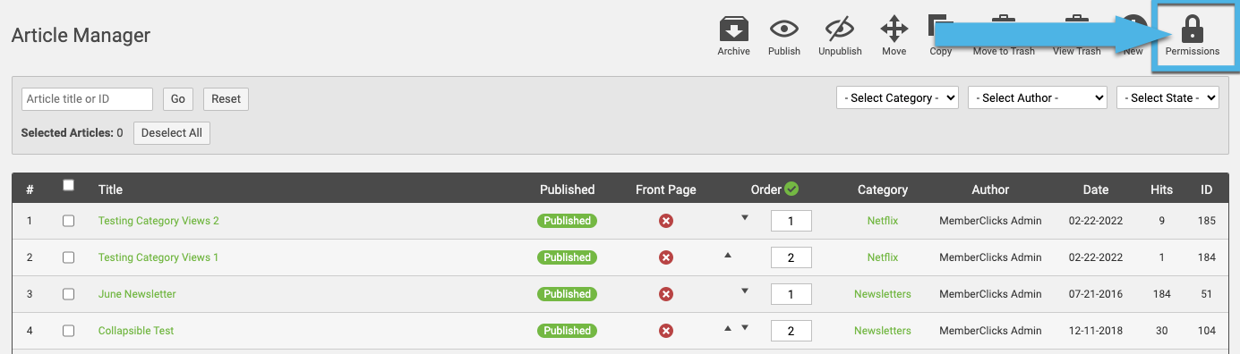This screenshot has width=1240, height=354.
Task: Sort by the Category column header
Action: (882, 190)
